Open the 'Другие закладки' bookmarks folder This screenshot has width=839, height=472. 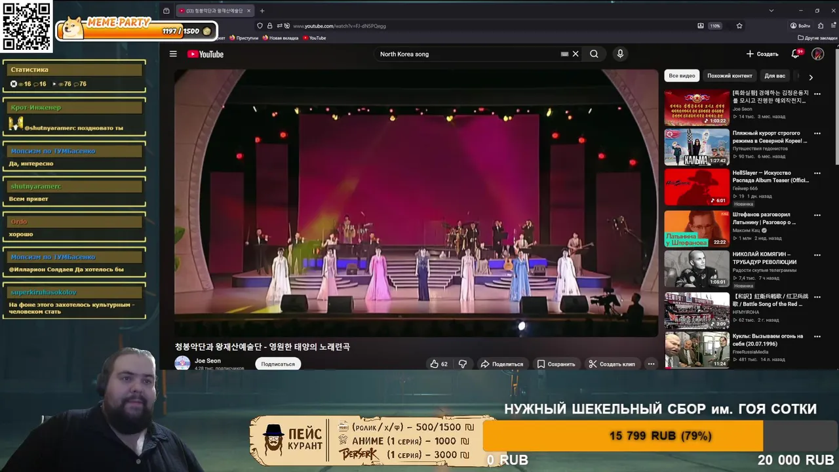coord(817,38)
